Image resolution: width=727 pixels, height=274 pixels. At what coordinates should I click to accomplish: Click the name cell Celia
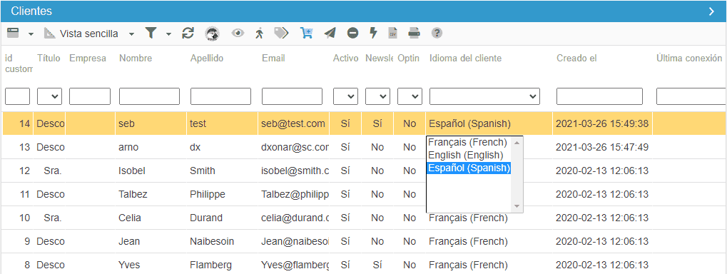pos(151,218)
